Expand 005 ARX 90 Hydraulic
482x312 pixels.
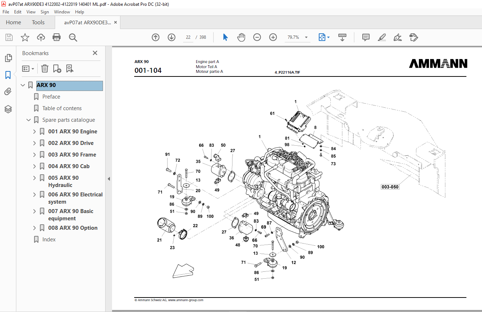[x=34, y=178]
